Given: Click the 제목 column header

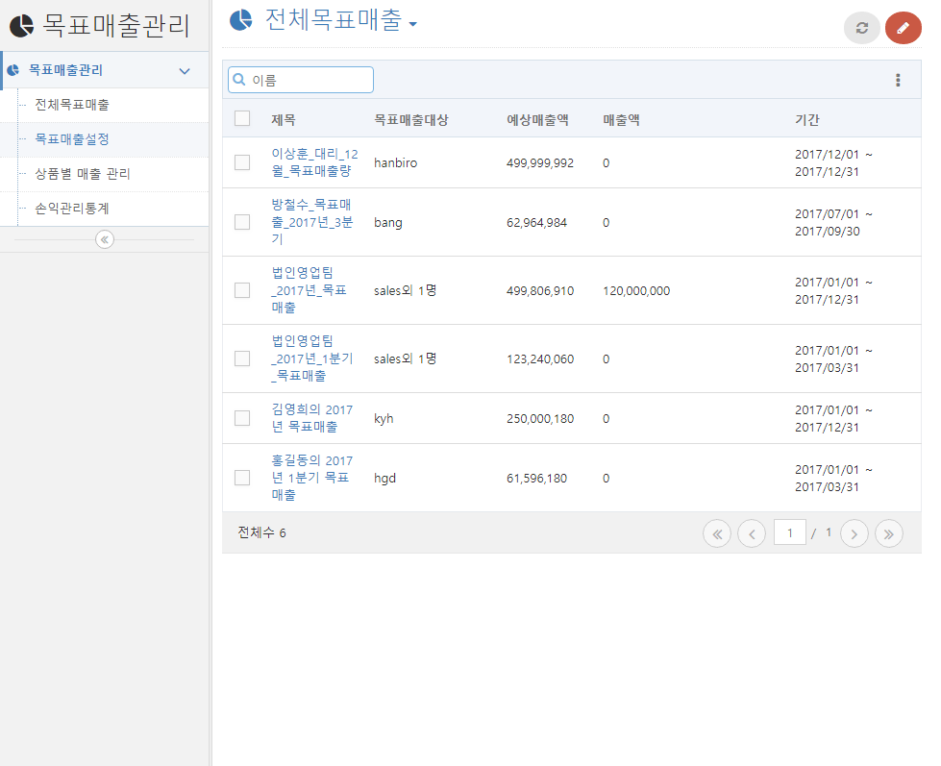Looking at the screenshot, I should pos(284,119).
